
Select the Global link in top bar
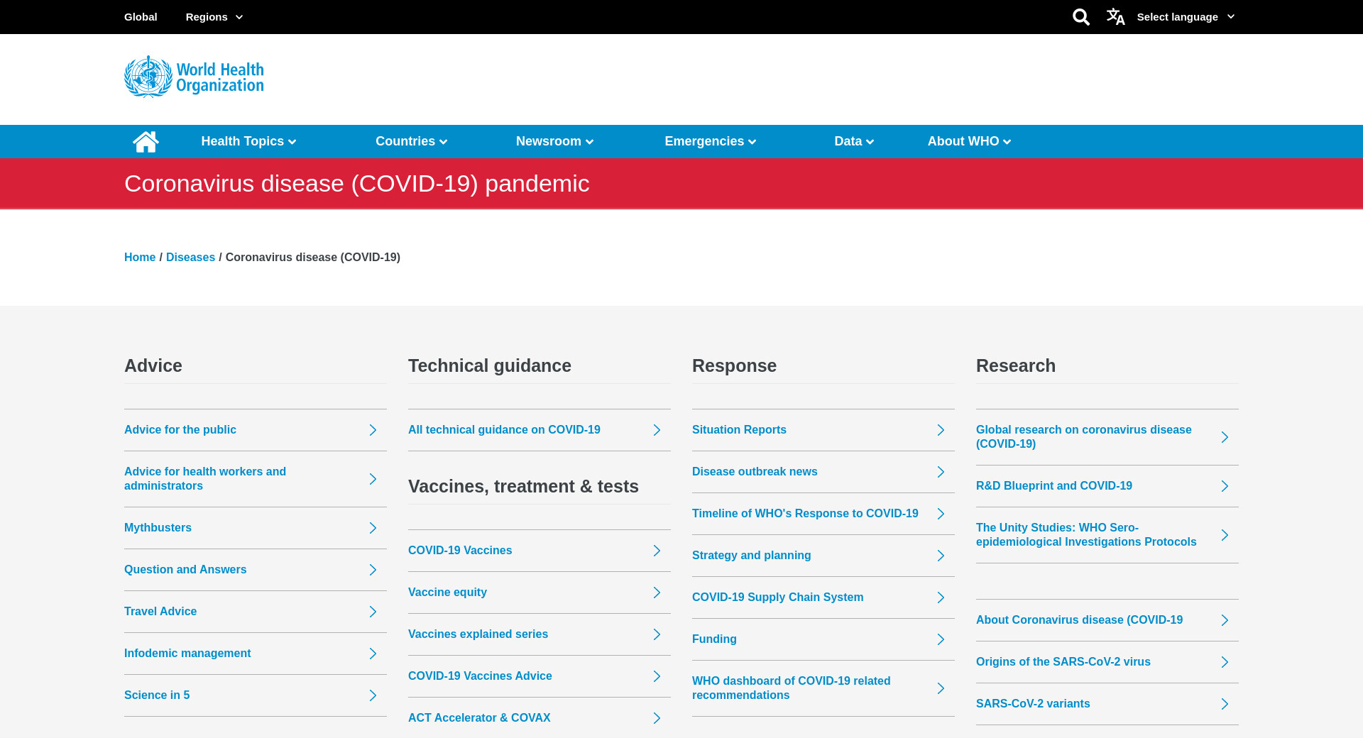[141, 17]
